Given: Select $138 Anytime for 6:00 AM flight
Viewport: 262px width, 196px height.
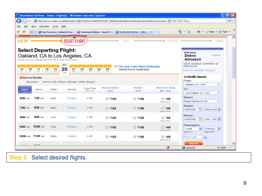Looking at the screenshot, I should [x=135, y=99].
